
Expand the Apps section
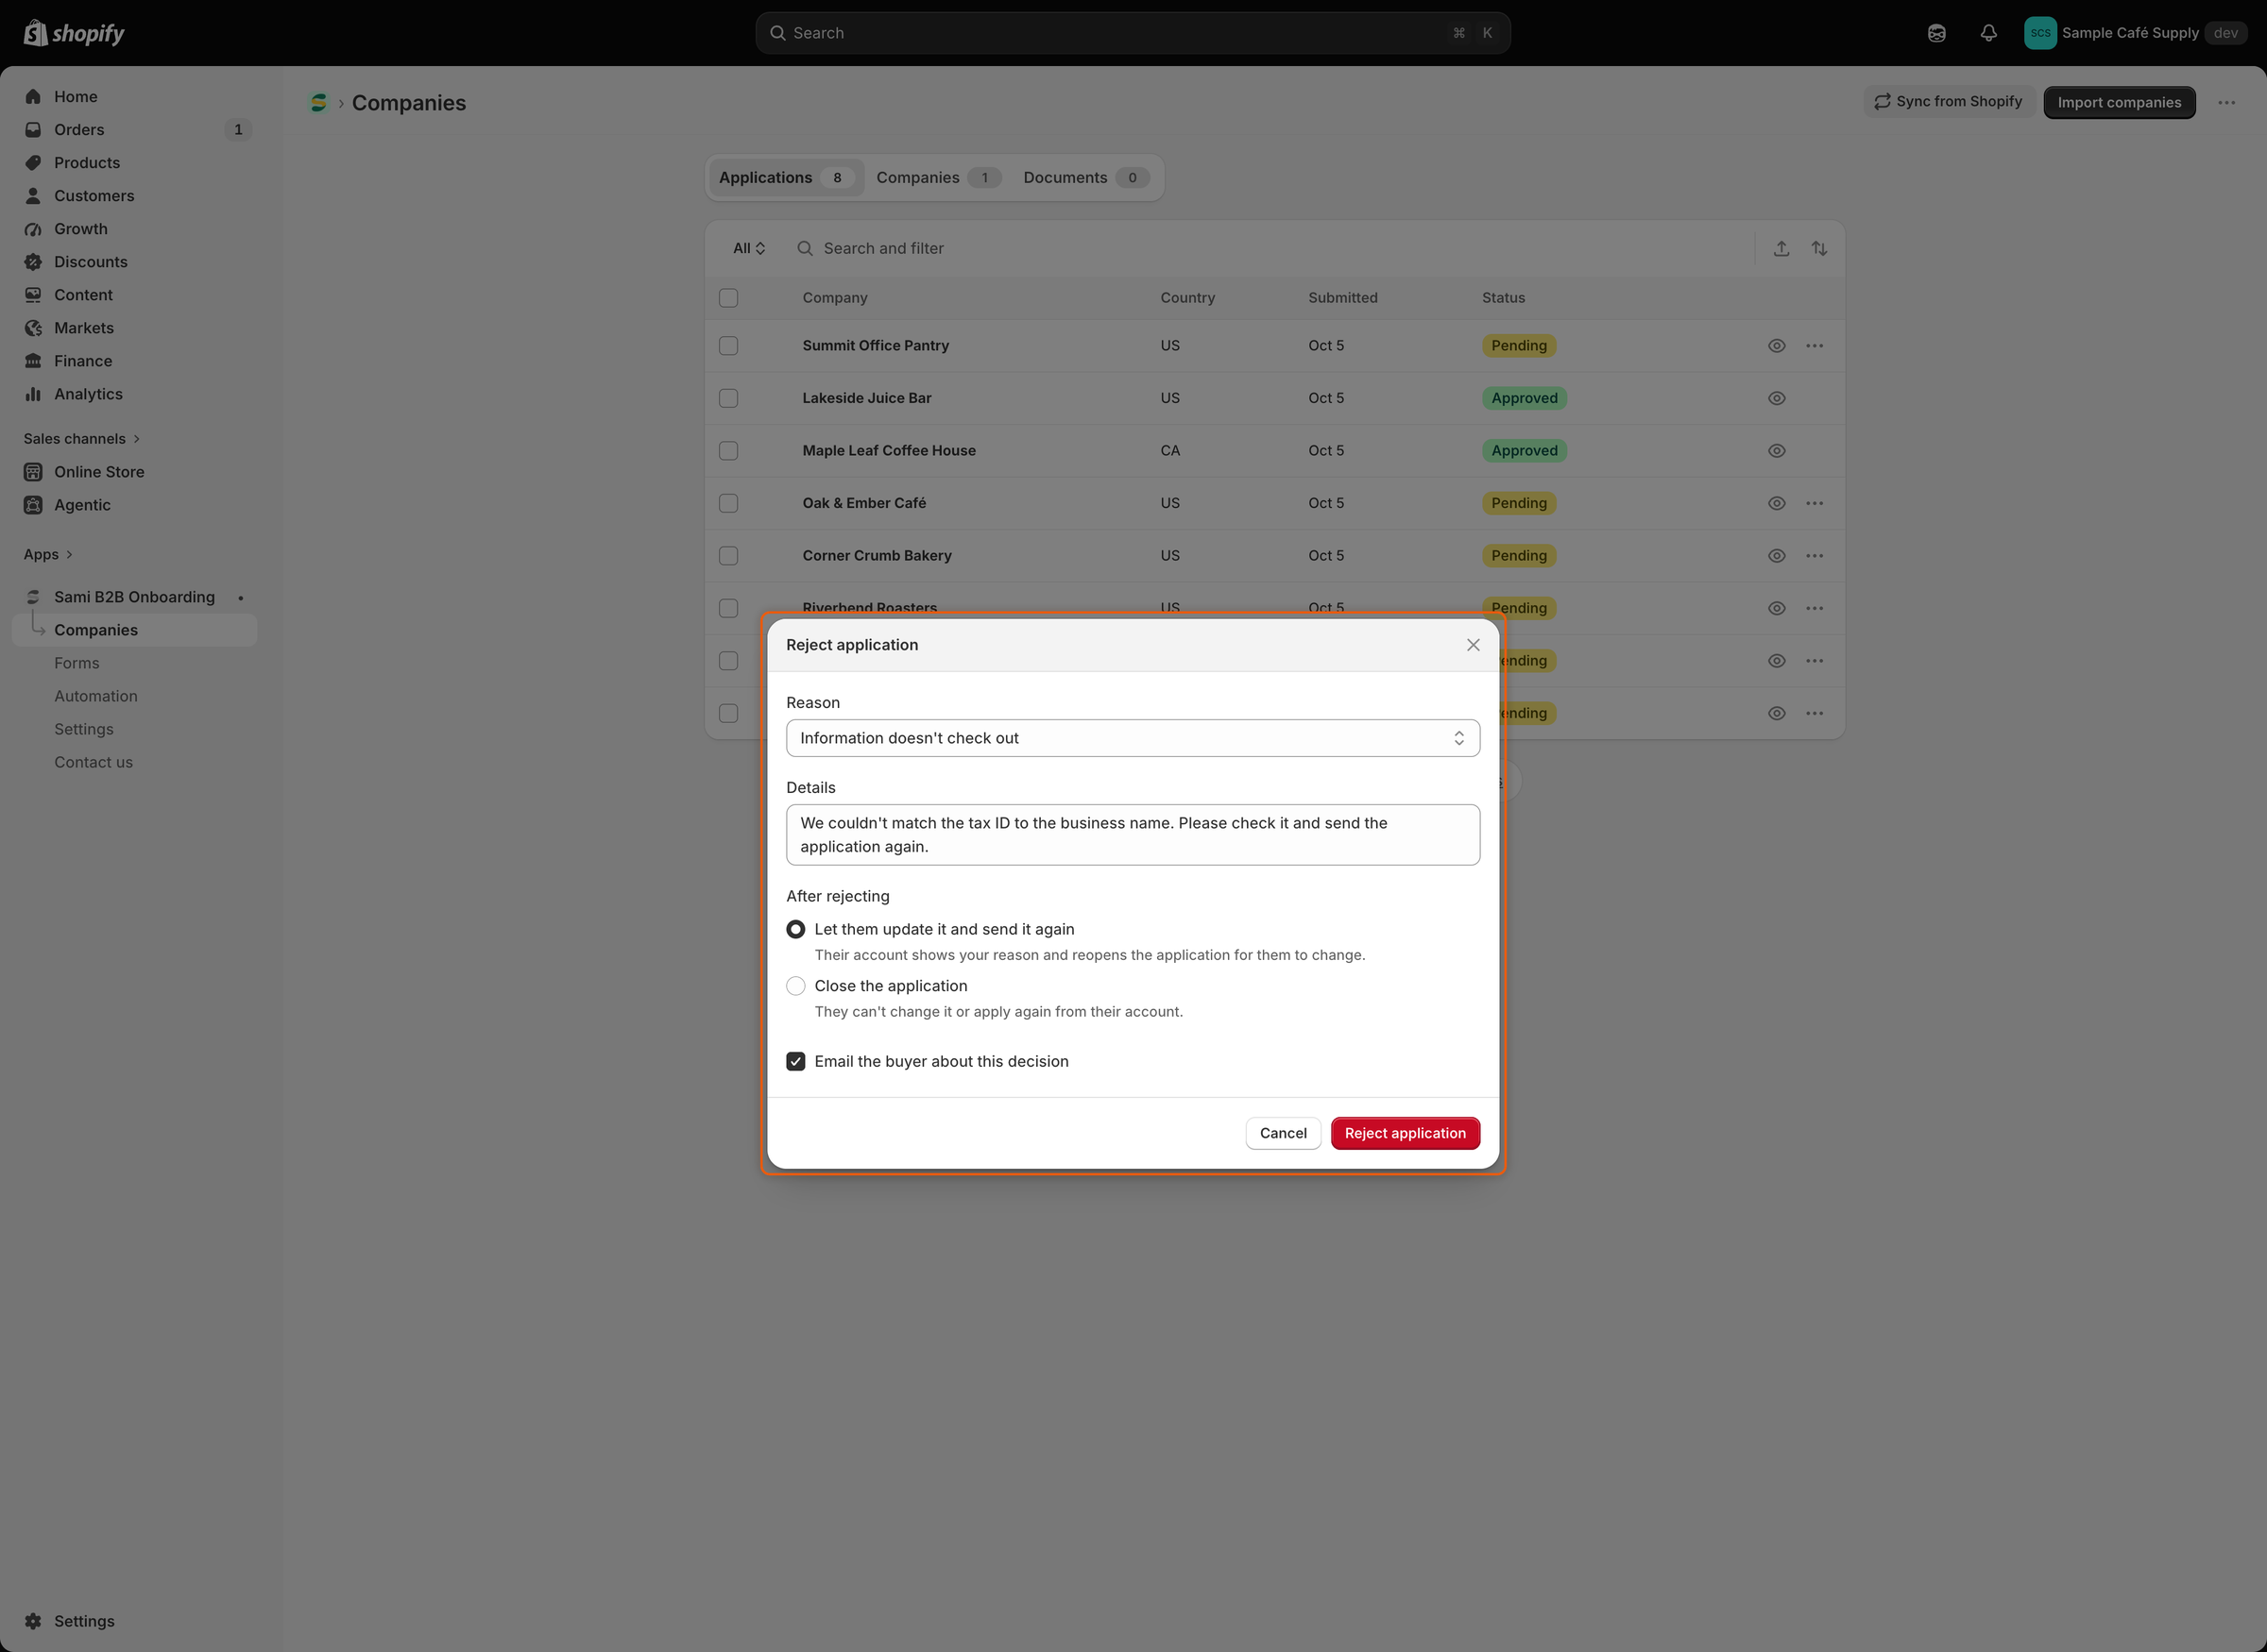click(48, 554)
